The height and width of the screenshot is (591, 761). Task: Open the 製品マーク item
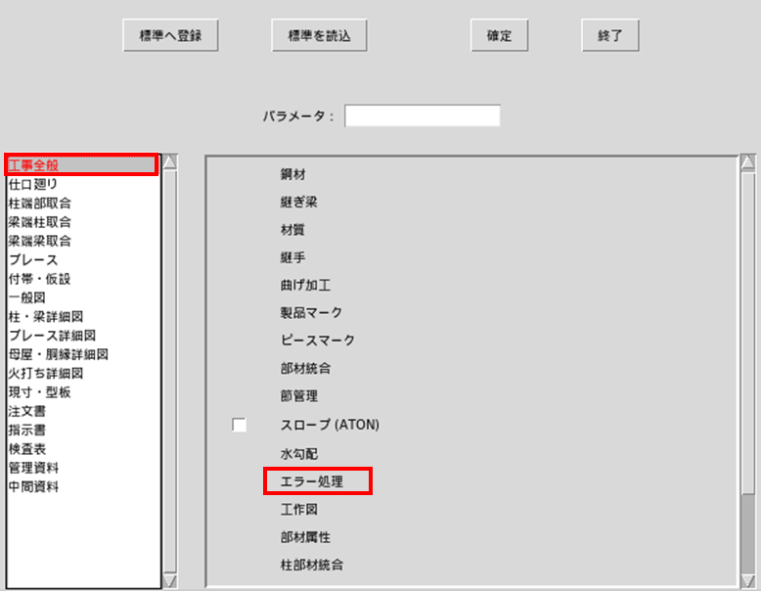tap(311, 312)
